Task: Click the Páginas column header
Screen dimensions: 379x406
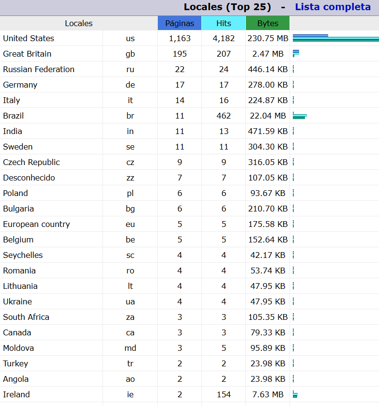Action: (180, 23)
